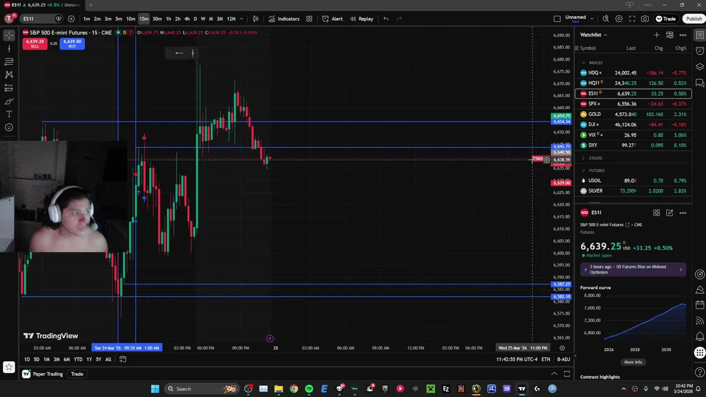This screenshot has height=397, width=706.
Task: Expand the news headline arrow
Action: [681, 270]
